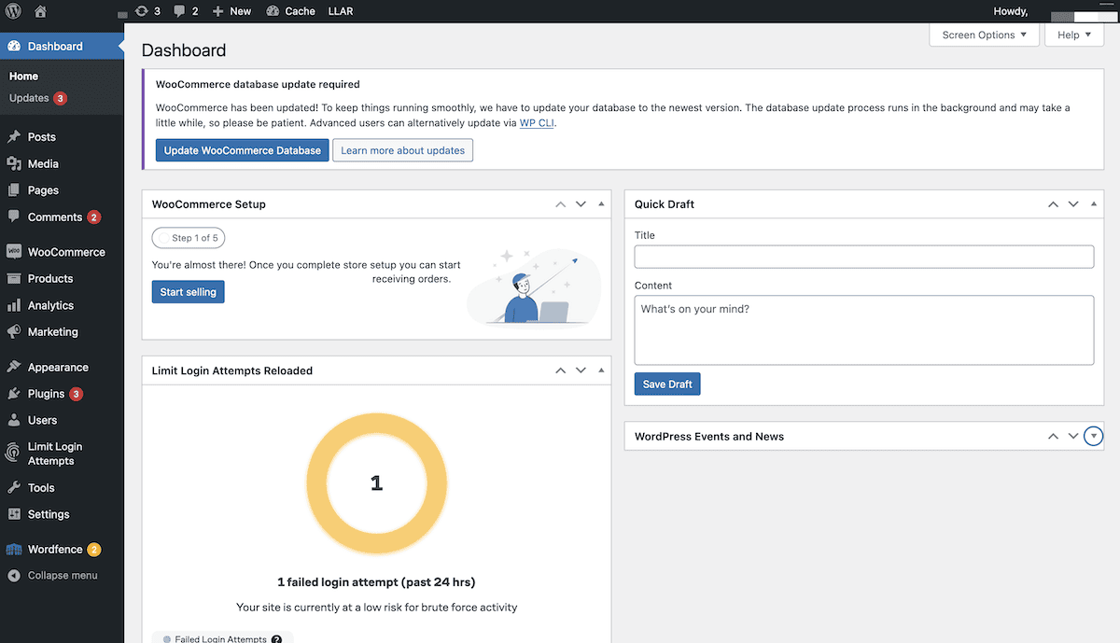Screen dimensions: 1120x643
Task: Open the Media library icon
Action: 13,163
